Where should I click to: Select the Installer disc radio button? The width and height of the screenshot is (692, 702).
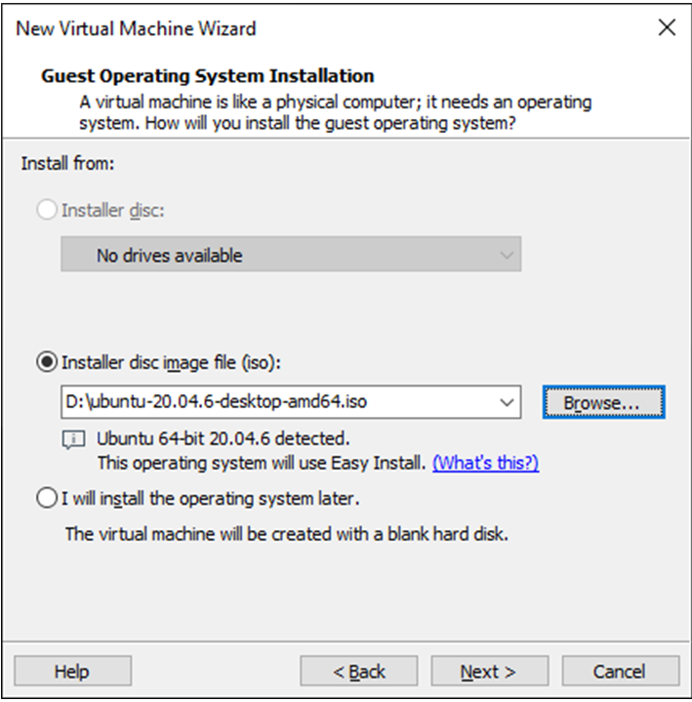pyautogui.click(x=46, y=211)
